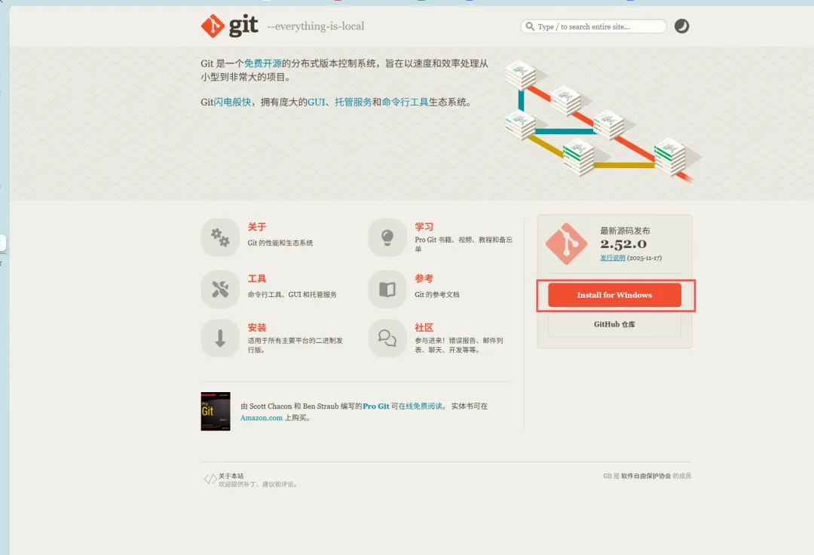Open the 学习 lightbulb icon
The width and height of the screenshot is (814, 555).
click(387, 238)
